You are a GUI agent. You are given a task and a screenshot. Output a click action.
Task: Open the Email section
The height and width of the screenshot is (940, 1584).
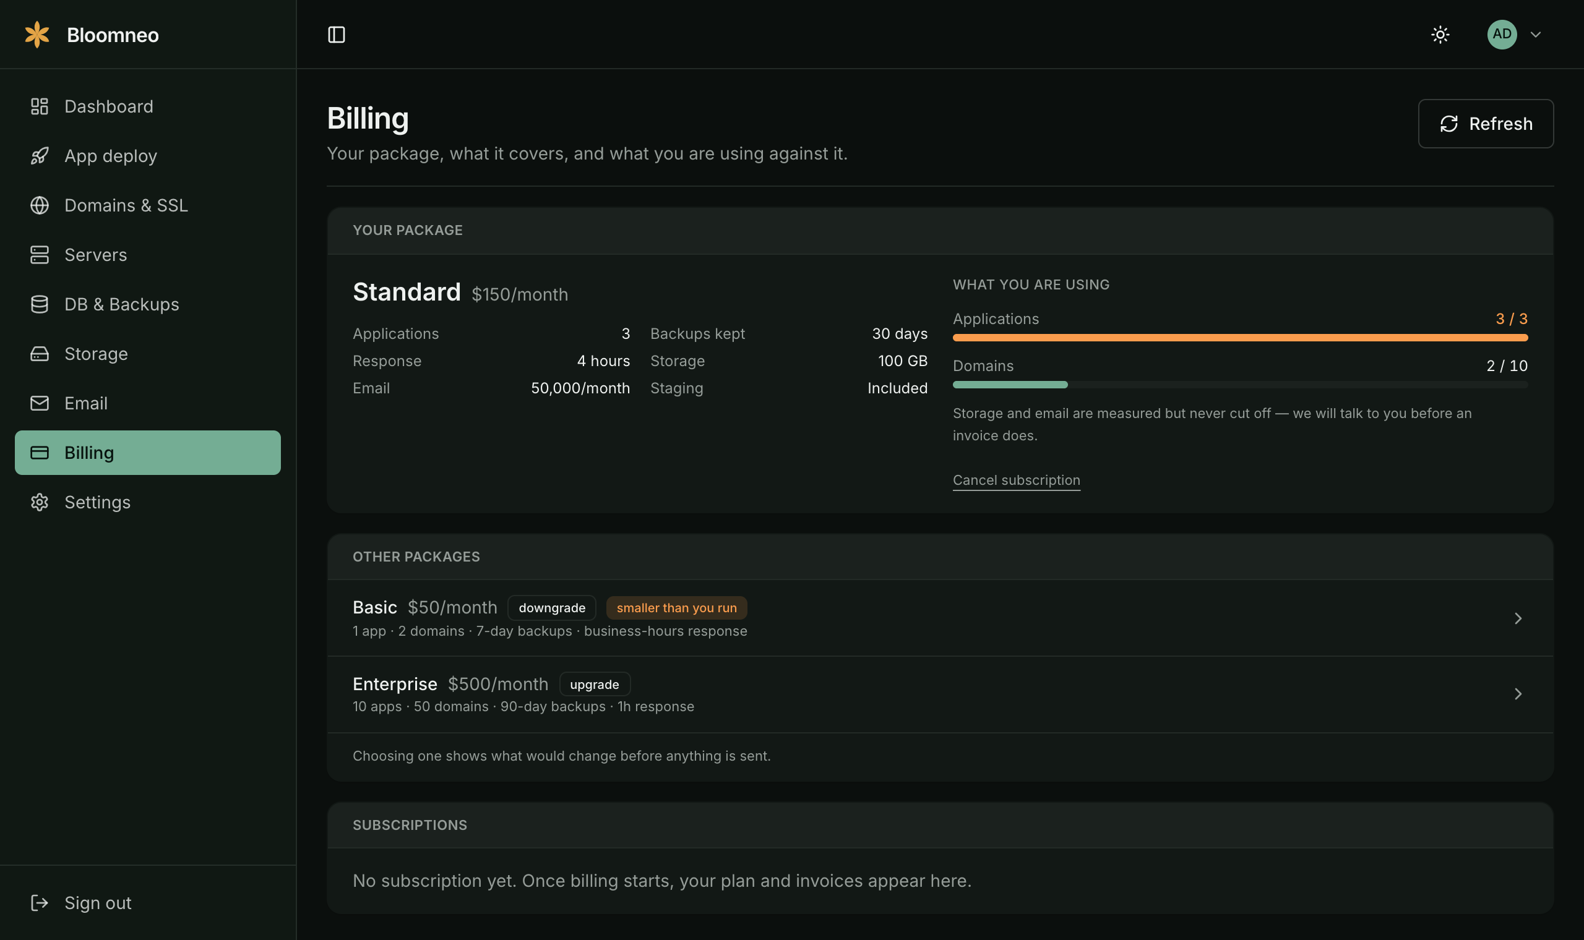click(x=148, y=403)
